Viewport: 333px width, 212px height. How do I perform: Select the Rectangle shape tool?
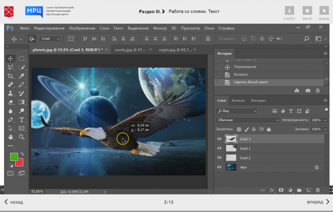[22, 128]
